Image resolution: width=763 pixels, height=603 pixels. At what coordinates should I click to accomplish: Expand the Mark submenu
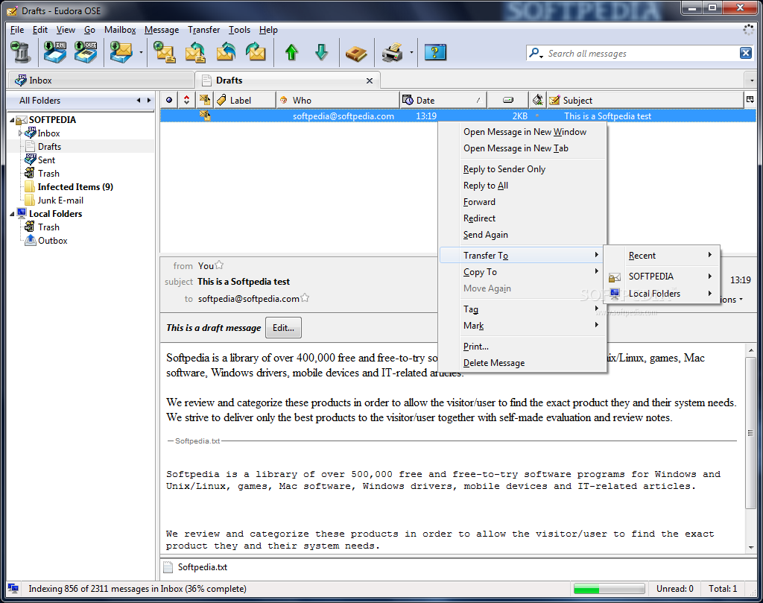522,326
